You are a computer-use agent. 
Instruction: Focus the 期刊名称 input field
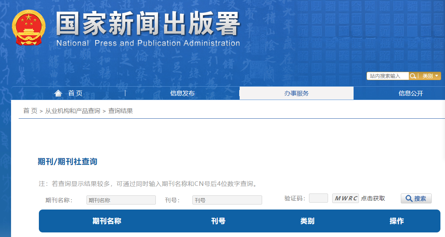click(x=121, y=200)
